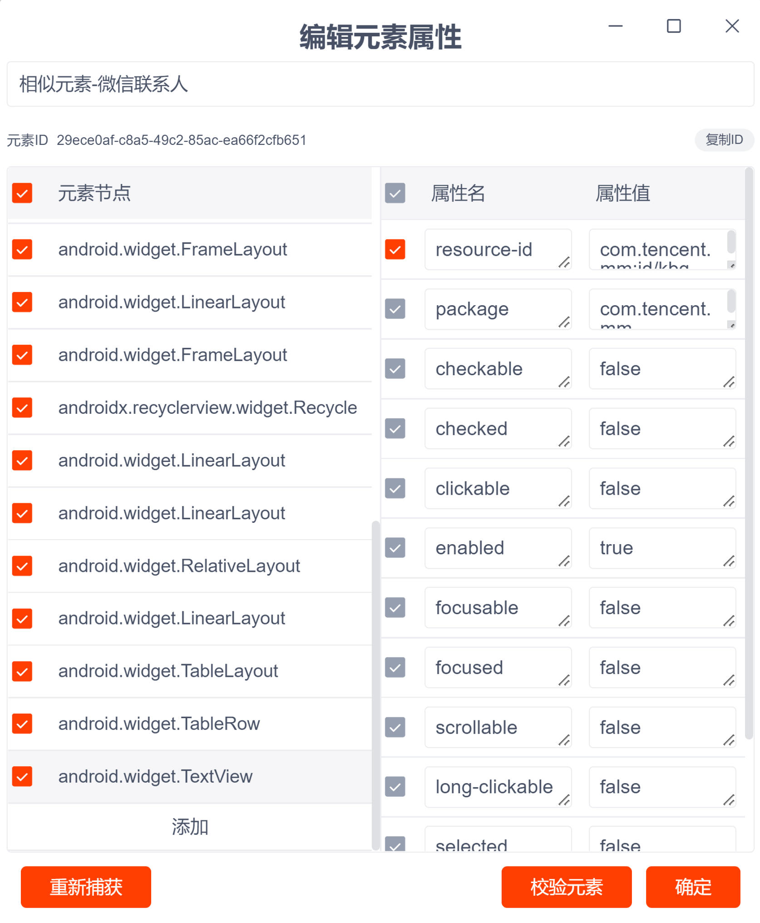Toggle the package attribute checkbox
This screenshot has width=760, height=923.
coord(395,309)
